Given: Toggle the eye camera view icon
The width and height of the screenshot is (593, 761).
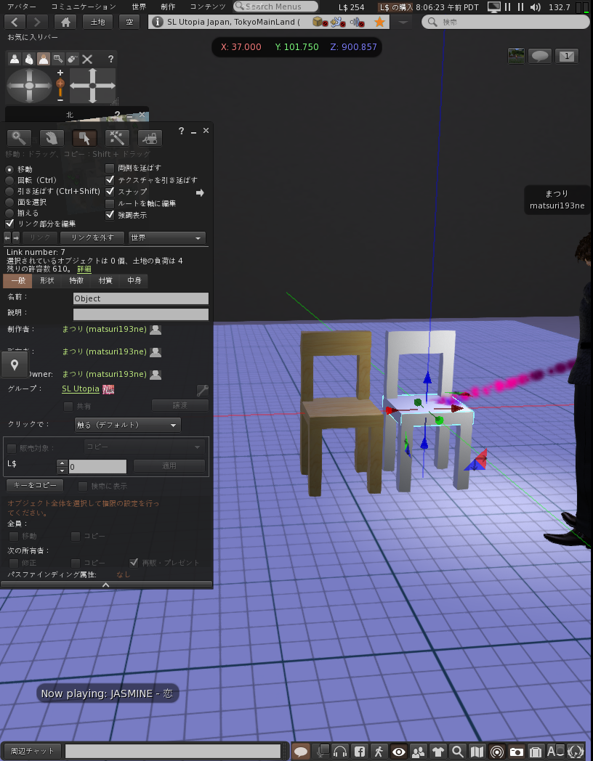Looking at the screenshot, I should tap(399, 752).
